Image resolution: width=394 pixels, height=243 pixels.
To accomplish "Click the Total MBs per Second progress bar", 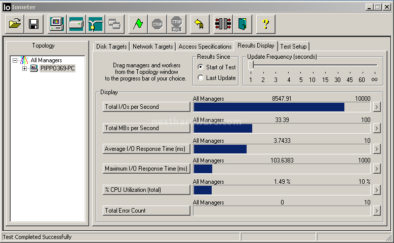I will tap(282, 129).
